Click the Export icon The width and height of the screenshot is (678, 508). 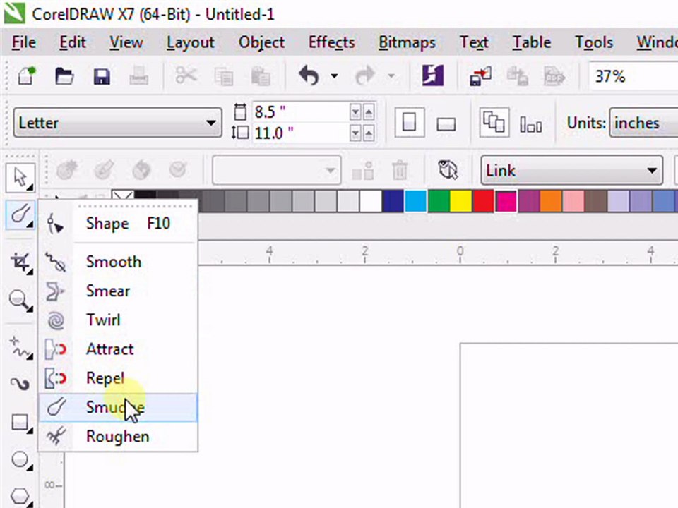click(x=518, y=76)
